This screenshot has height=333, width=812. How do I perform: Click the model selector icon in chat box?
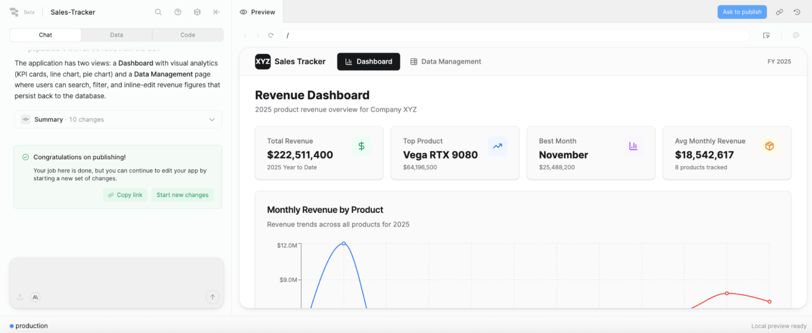[x=35, y=297]
